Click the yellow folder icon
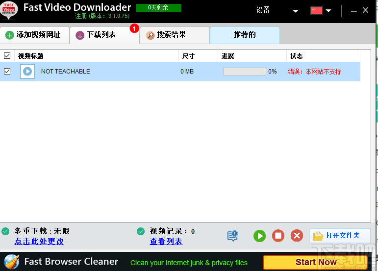This screenshot has width=378, height=271. pyautogui.click(x=318, y=236)
